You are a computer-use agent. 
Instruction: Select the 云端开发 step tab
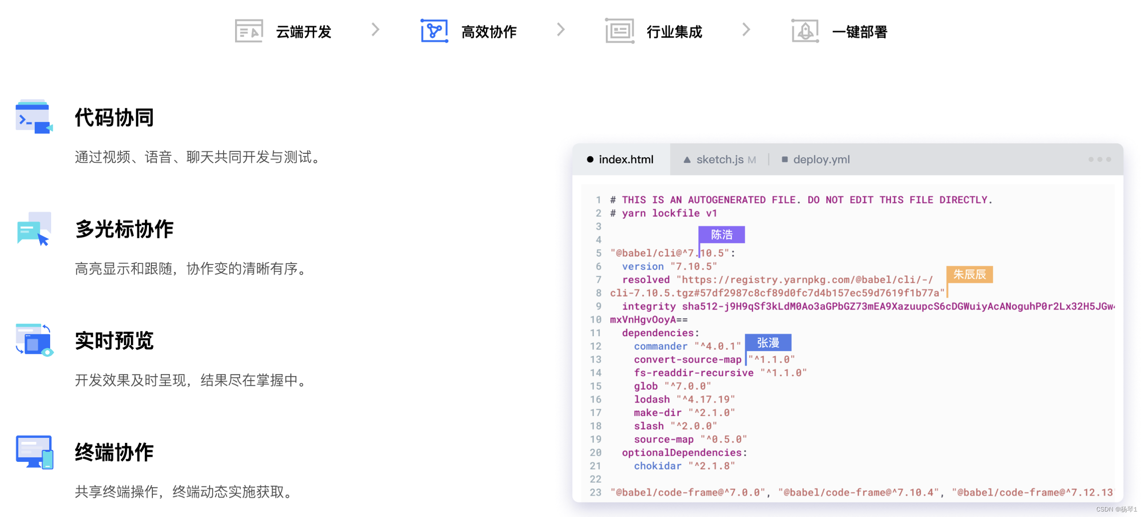pos(284,32)
